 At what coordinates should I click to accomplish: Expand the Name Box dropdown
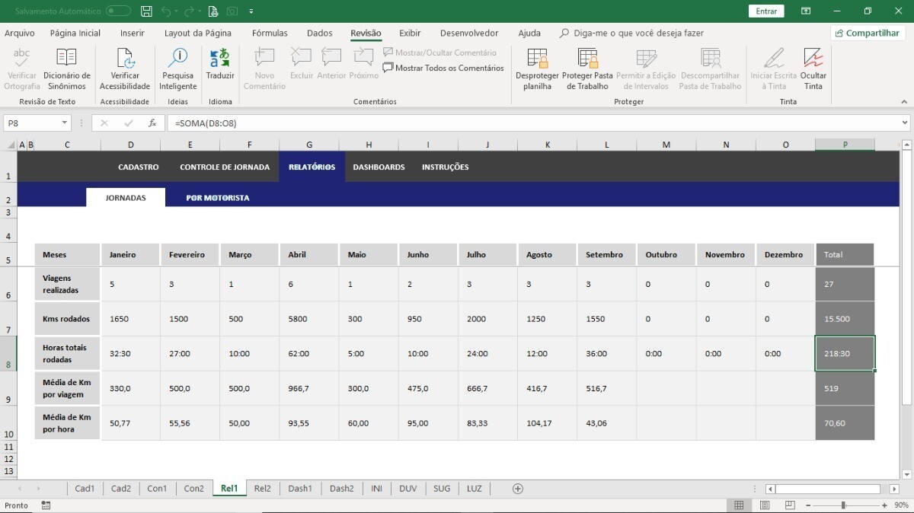pos(64,123)
